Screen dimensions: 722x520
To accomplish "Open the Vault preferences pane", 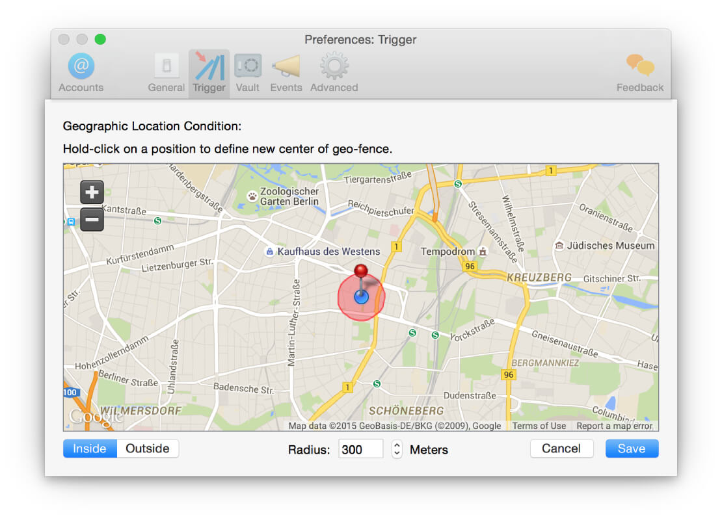I will coord(248,73).
